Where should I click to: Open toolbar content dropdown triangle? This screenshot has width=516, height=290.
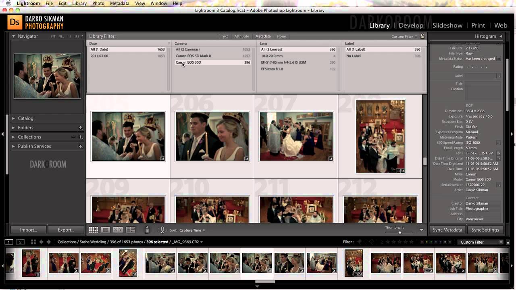tap(422, 230)
